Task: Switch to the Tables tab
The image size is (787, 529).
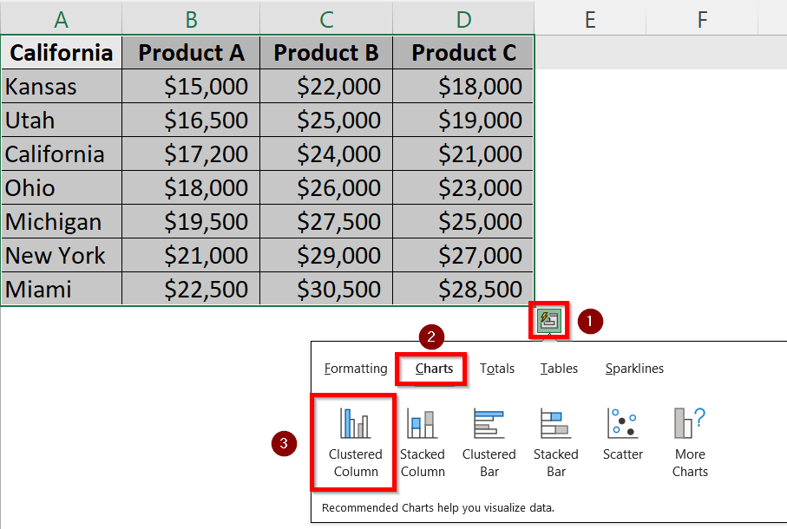Action: [559, 369]
